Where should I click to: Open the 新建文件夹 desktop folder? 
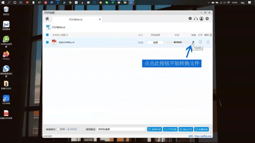pyautogui.click(x=6, y=85)
